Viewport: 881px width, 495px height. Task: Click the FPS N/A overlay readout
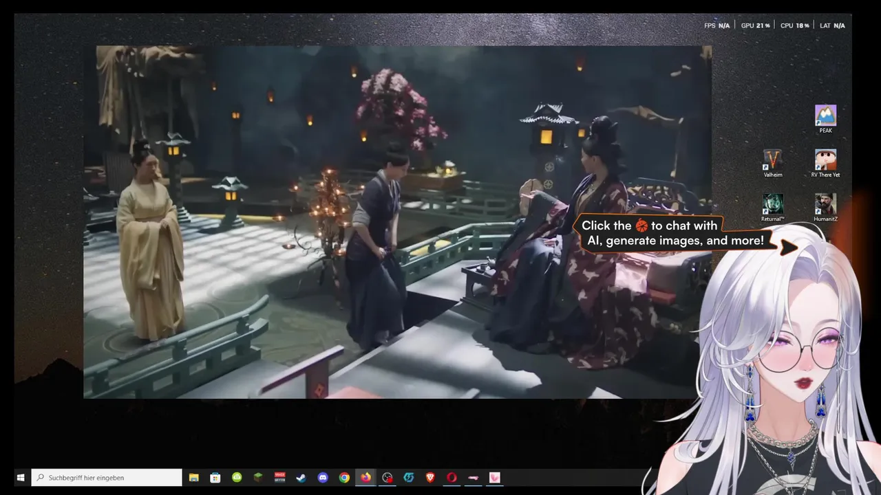point(717,25)
